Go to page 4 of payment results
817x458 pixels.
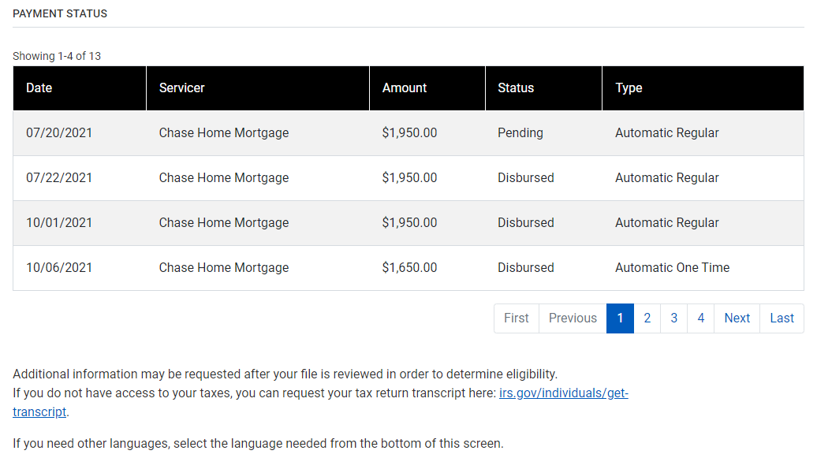pos(700,318)
